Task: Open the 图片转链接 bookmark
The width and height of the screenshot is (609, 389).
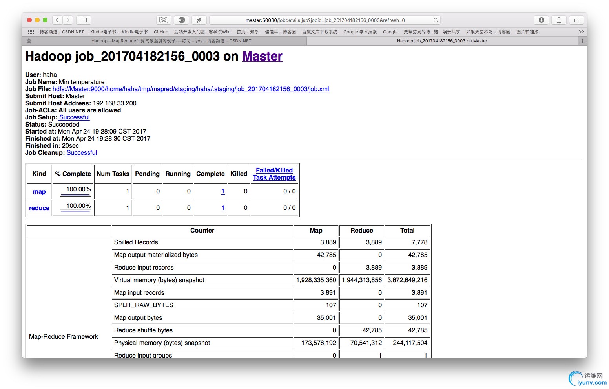Action: [527, 32]
